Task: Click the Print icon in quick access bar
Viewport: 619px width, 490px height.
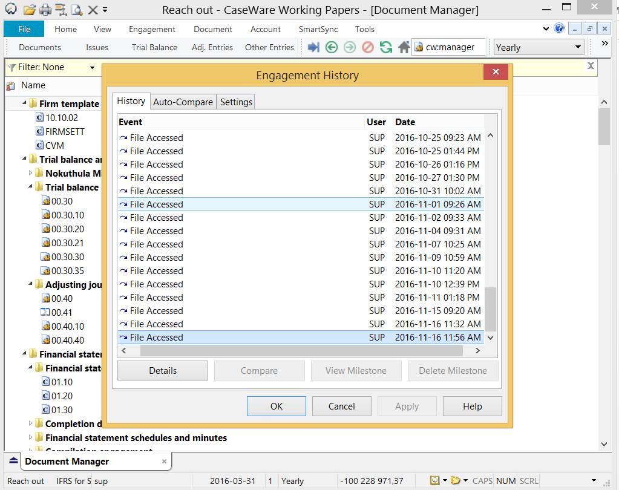Action: click(x=45, y=10)
